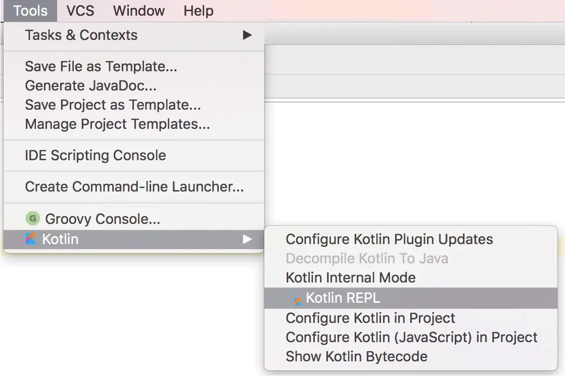565x376 pixels.
Task: Open Show Kotlin Bytecode
Action: 411,356
